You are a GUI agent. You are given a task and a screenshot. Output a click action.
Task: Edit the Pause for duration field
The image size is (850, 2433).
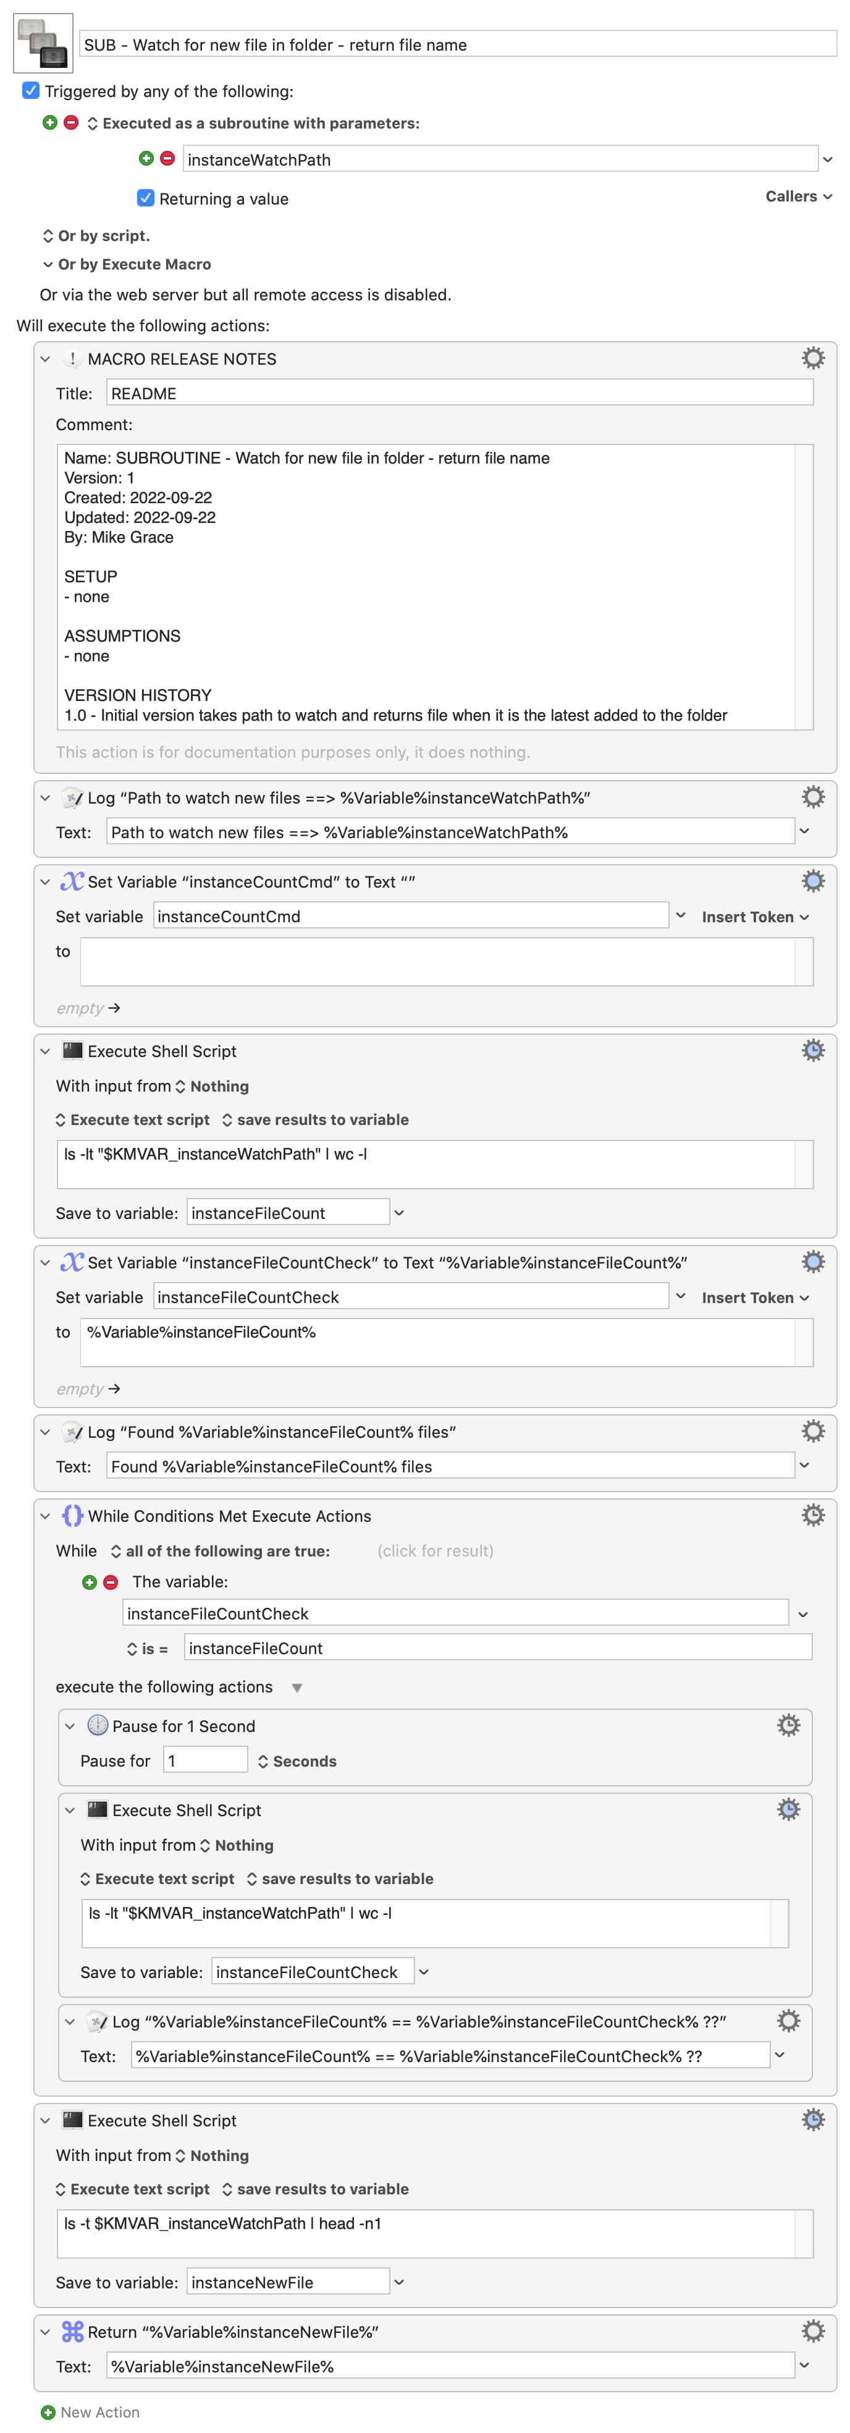[x=204, y=1760]
